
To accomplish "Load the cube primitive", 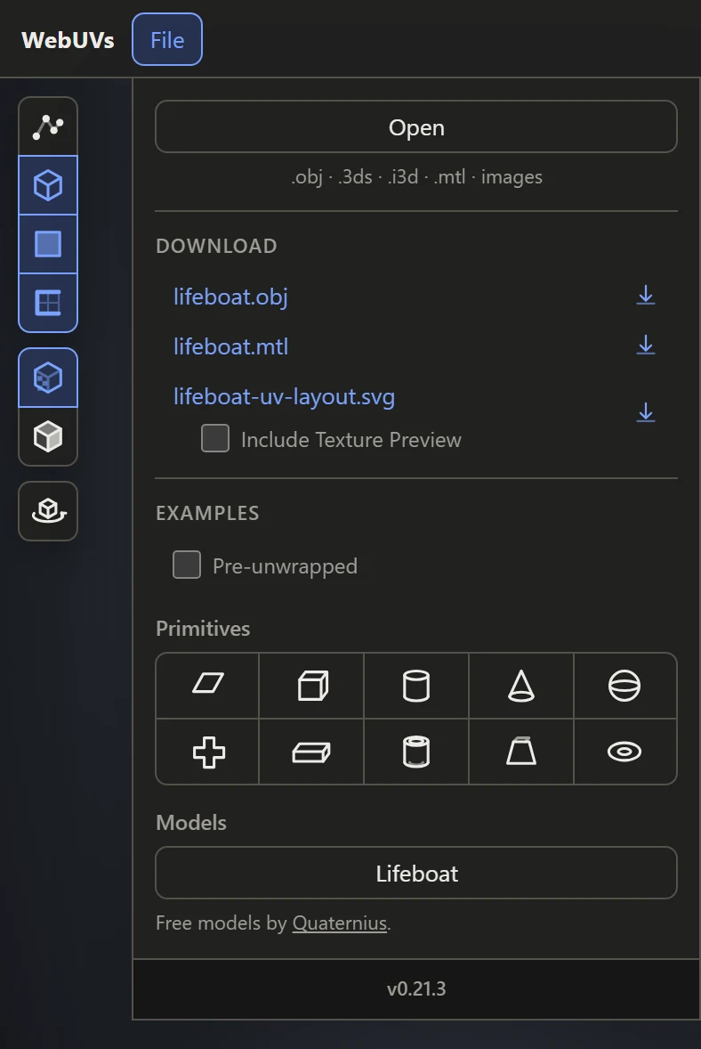I will 312,686.
